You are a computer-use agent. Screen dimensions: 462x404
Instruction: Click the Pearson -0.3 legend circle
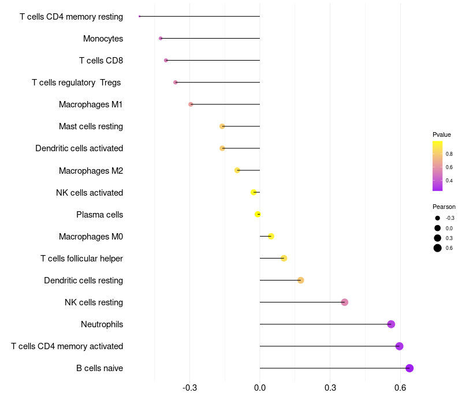pyautogui.click(x=438, y=218)
